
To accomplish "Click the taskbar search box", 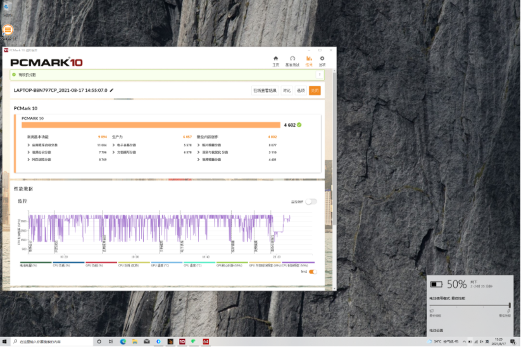I will (52, 342).
